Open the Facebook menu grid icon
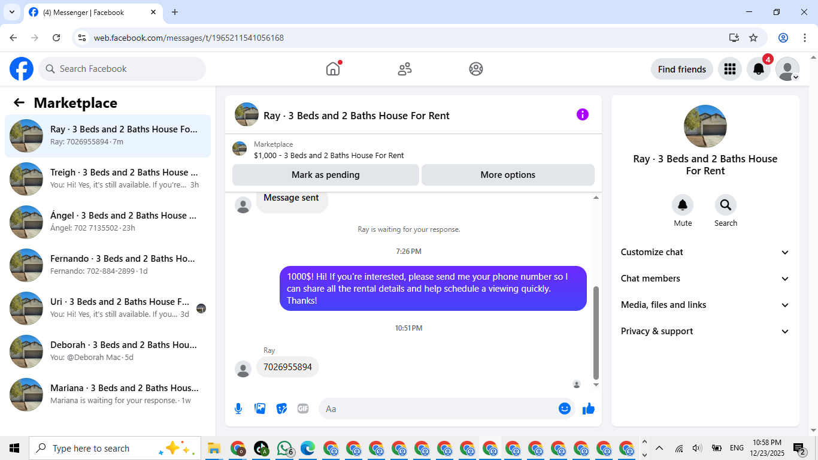Image resolution: width=818 pixels, height=460 pixels. (x=729, y=69)
